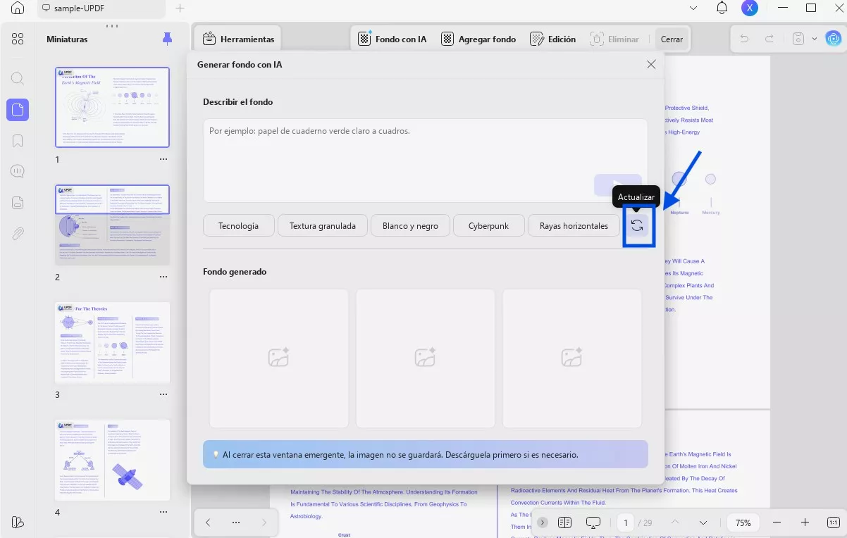
Task: Open more options for page 4 thumbnail
Action: (163, 513)
